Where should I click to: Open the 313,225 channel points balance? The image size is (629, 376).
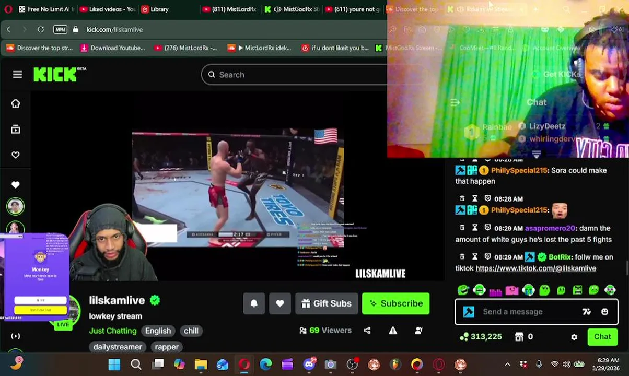click(x=481, y=337)
